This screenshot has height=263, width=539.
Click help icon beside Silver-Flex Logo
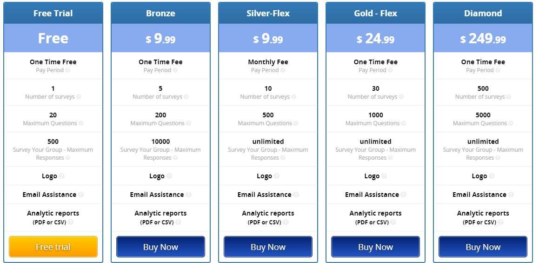tap(277, 176)
